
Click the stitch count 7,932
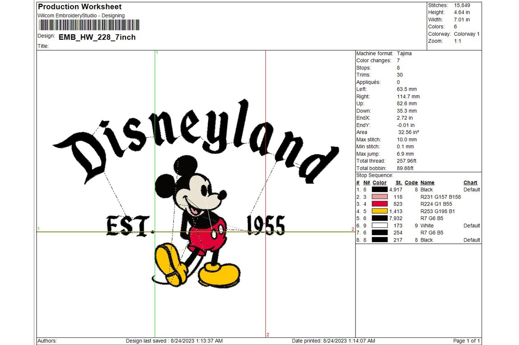tap(396, 218)
